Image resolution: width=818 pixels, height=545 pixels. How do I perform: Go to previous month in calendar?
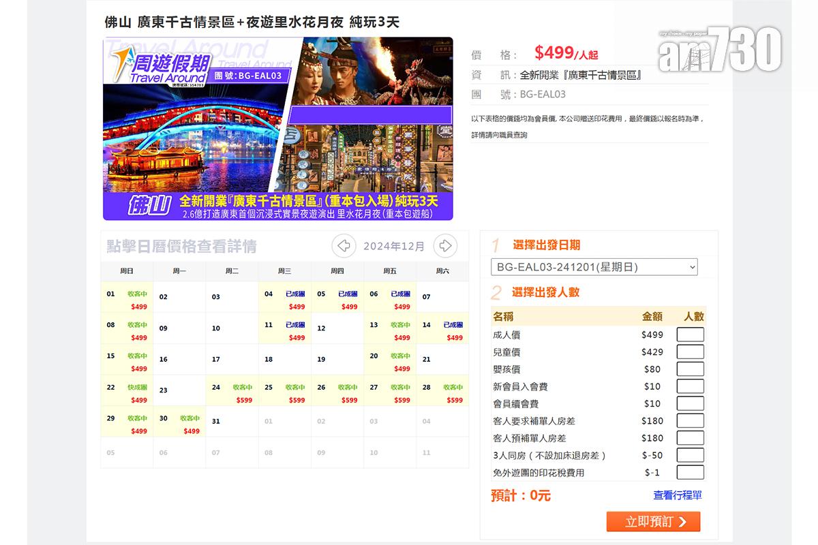point(344,246)
